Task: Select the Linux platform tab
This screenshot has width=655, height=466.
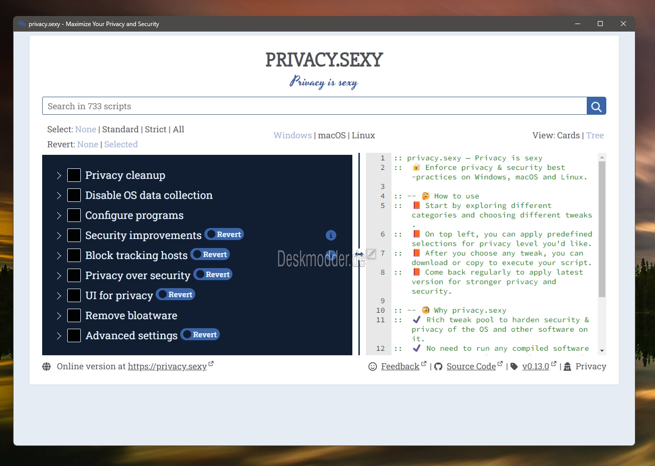Action: pos(363,135)
